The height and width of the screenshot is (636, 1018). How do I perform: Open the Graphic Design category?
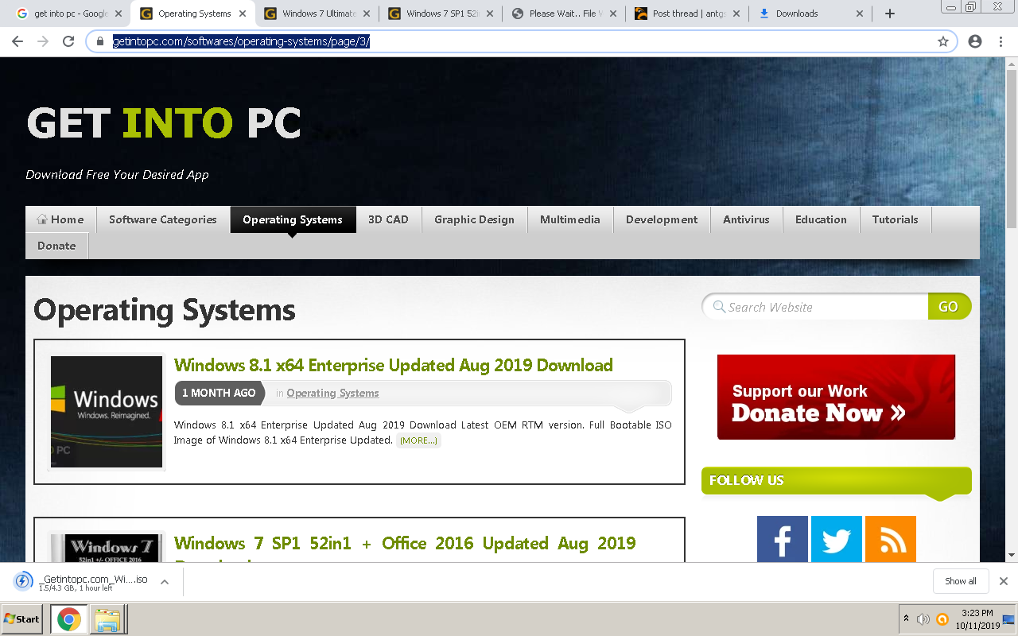(474, 219)
